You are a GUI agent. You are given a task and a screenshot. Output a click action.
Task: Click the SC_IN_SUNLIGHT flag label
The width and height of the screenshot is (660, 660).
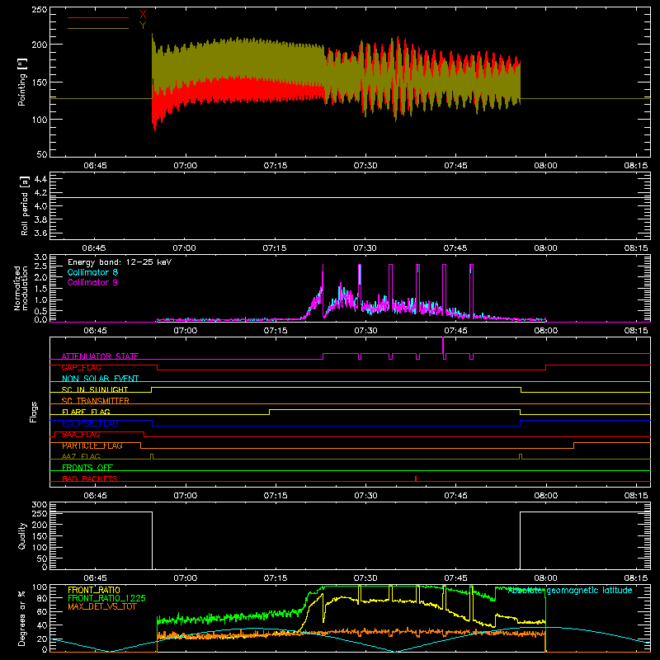tap(95, 389)
